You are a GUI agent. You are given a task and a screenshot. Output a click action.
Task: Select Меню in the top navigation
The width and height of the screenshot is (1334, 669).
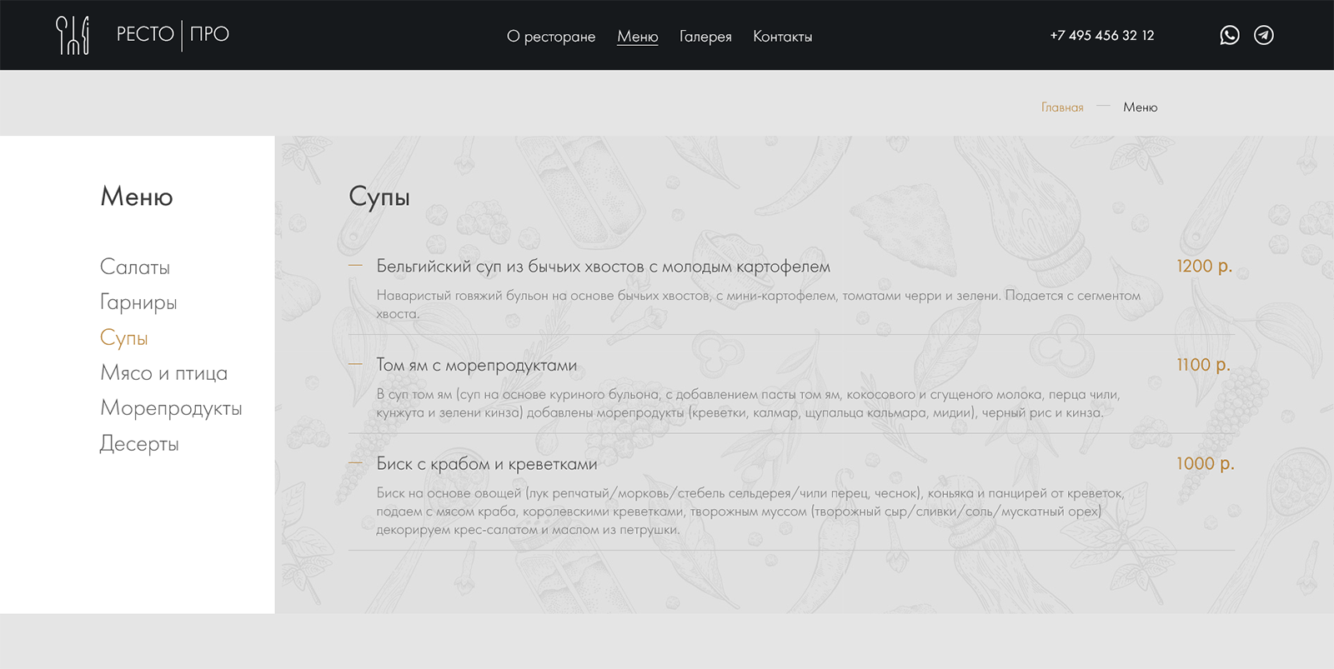[x=638, y=37]
